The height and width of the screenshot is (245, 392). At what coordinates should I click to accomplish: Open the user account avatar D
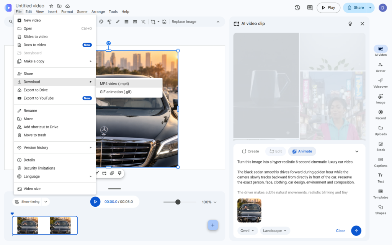(382, 8)
